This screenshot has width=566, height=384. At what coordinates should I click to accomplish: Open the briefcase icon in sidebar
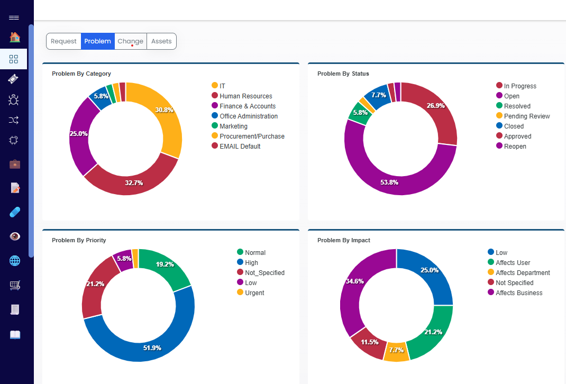(x=14, y=164)
